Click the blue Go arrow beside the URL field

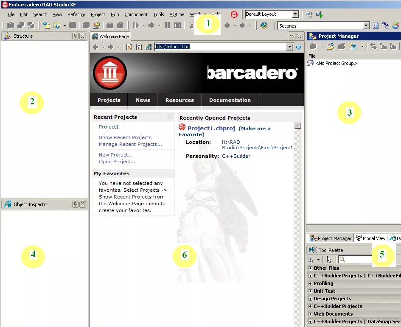point(298,47)
